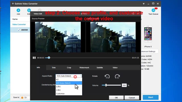Viewport: 182px width, 102px height.
Task: Click the source preview video pane
Action: coord(58,37)
